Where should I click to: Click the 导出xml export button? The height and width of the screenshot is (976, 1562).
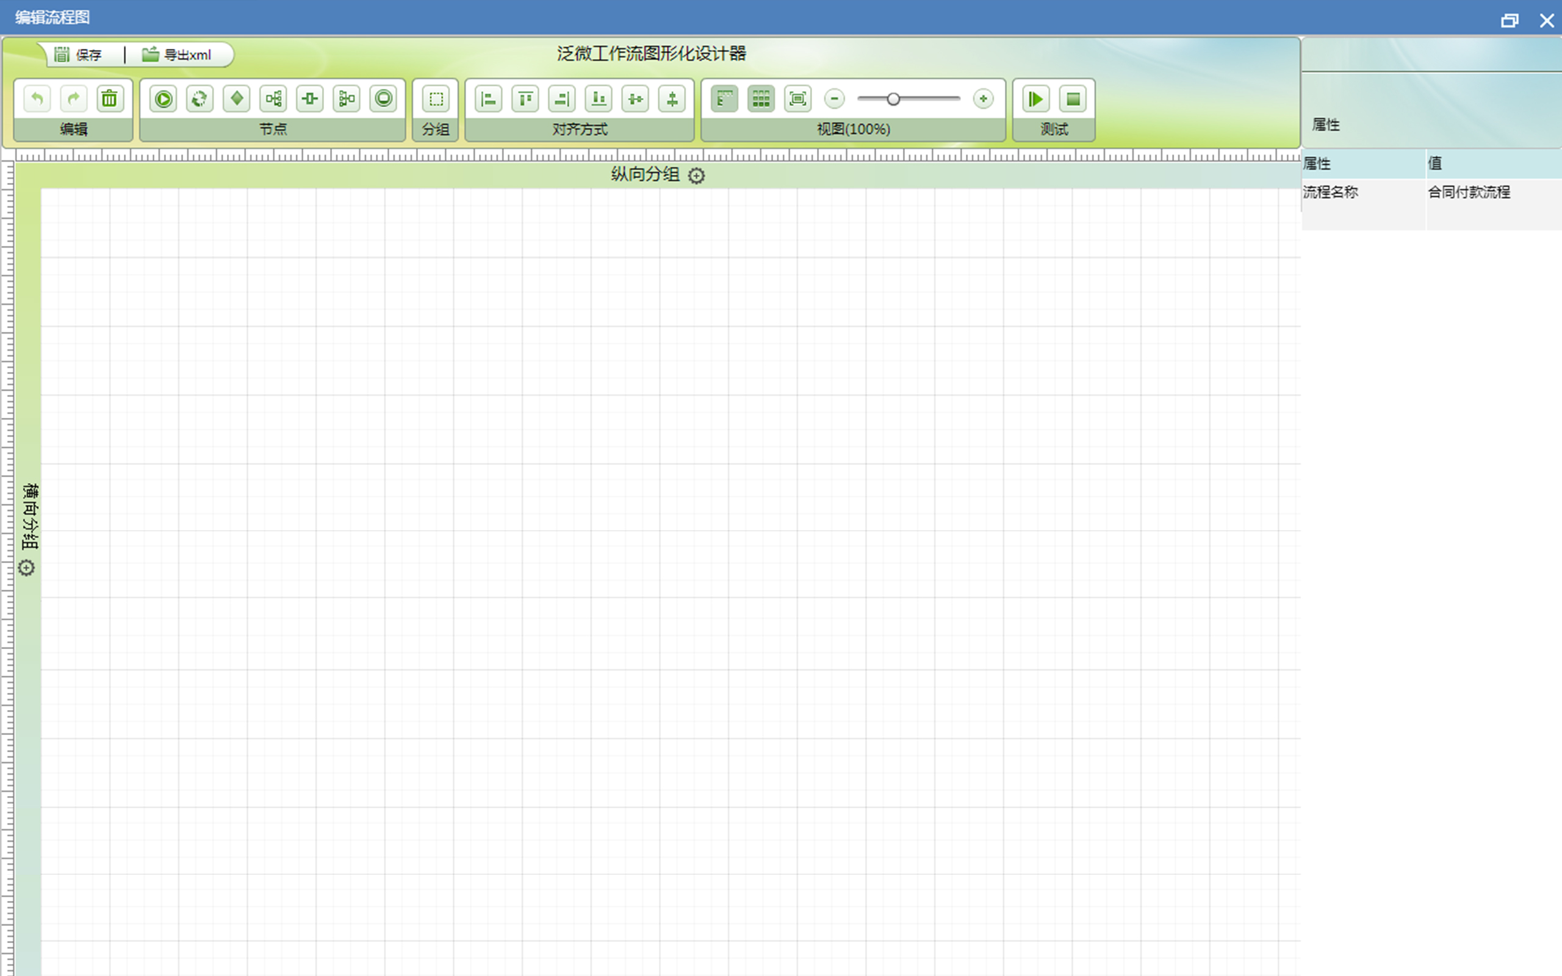pyautogui.click(x=178, y=55)
